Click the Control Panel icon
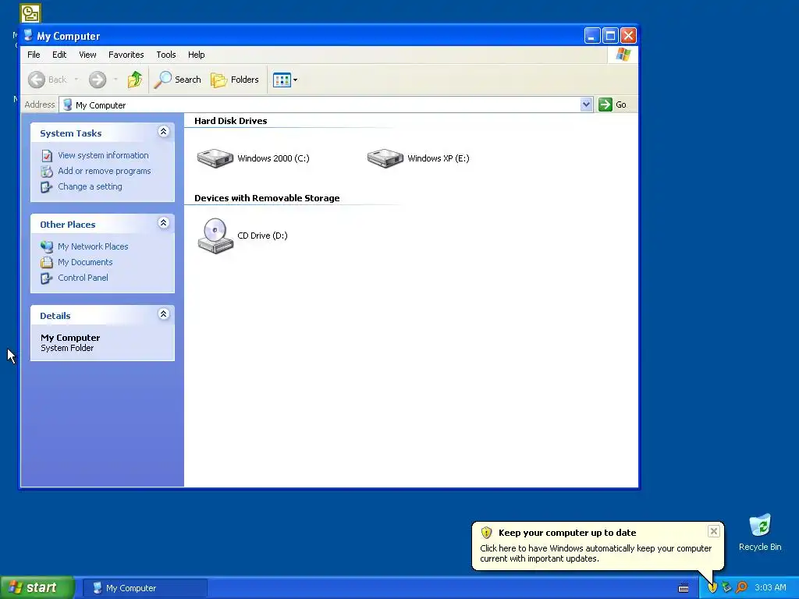This screenshot has width=799, height=599. point(47,278)
